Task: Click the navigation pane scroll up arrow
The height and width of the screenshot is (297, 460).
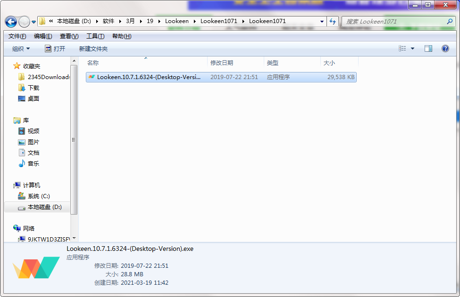Action: [74, 61]
